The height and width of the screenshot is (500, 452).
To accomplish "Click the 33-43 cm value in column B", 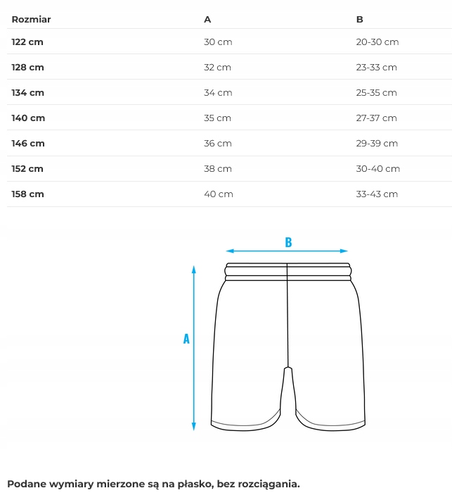I will point(377,194).
